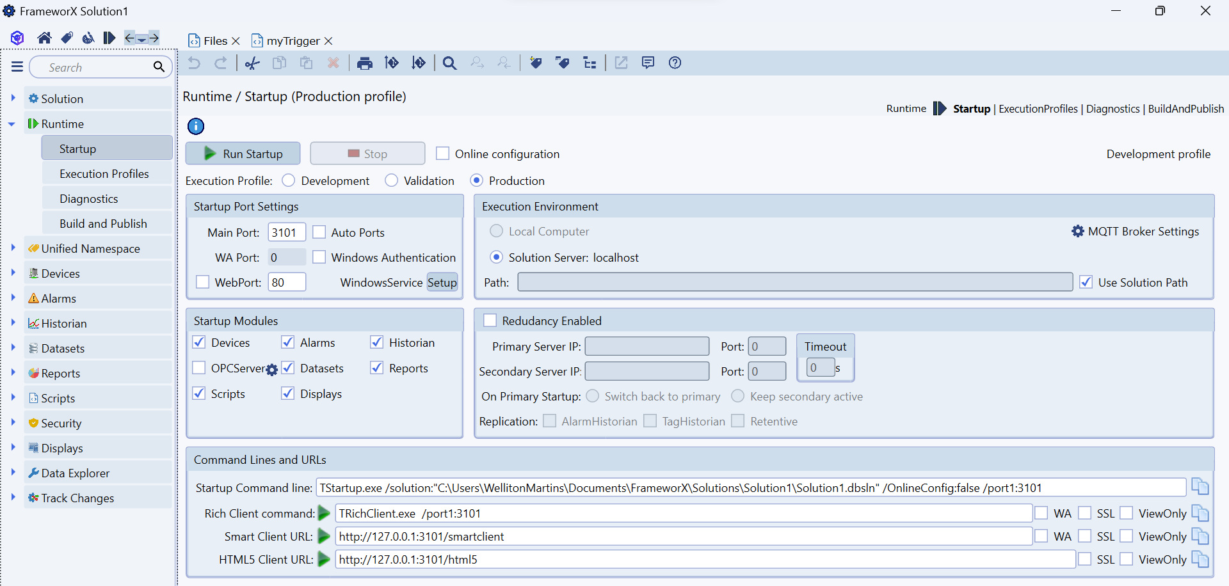1229x586 pixels.
Task: Click the Main Port input field
Action: pyautogui.click(x=286, y=232)
